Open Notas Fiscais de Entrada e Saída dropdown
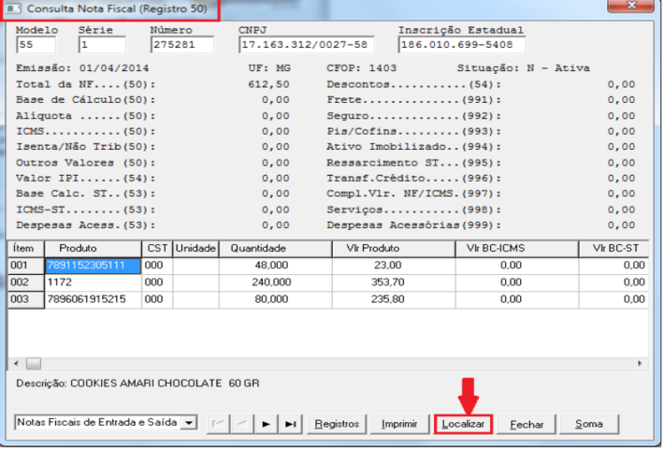The height and width of the screenshot is (449, 664). [190, 423]
